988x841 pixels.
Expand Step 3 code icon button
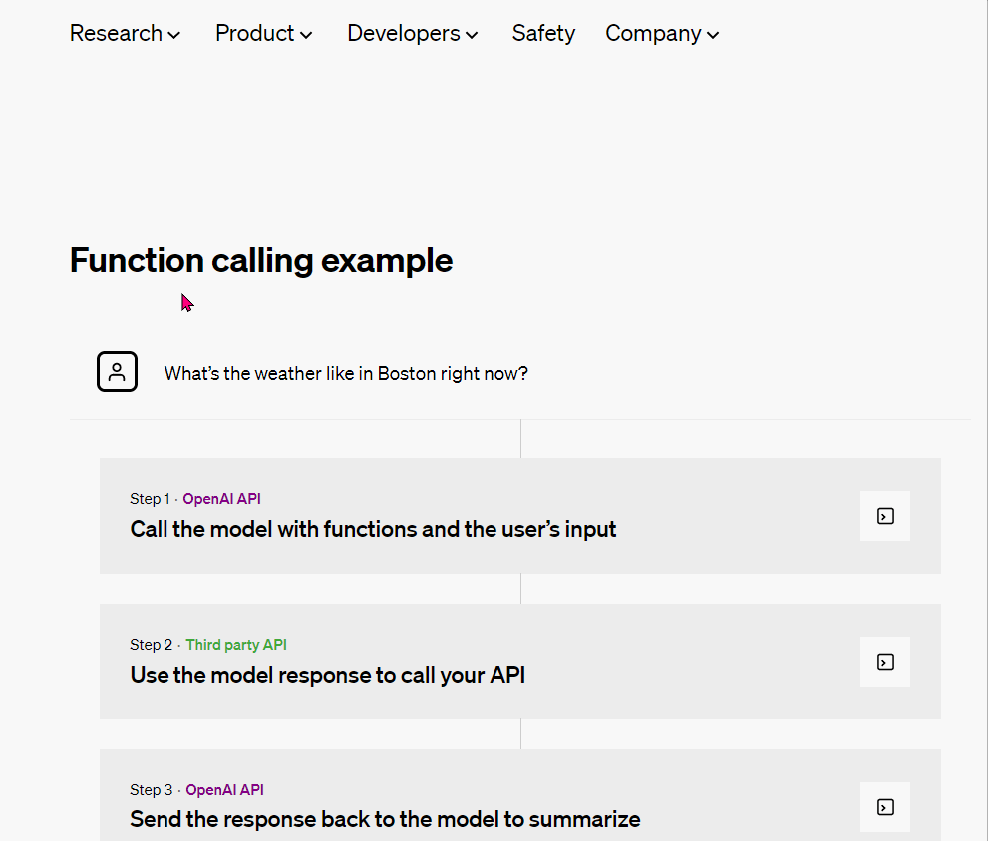[x=885, y=807]
